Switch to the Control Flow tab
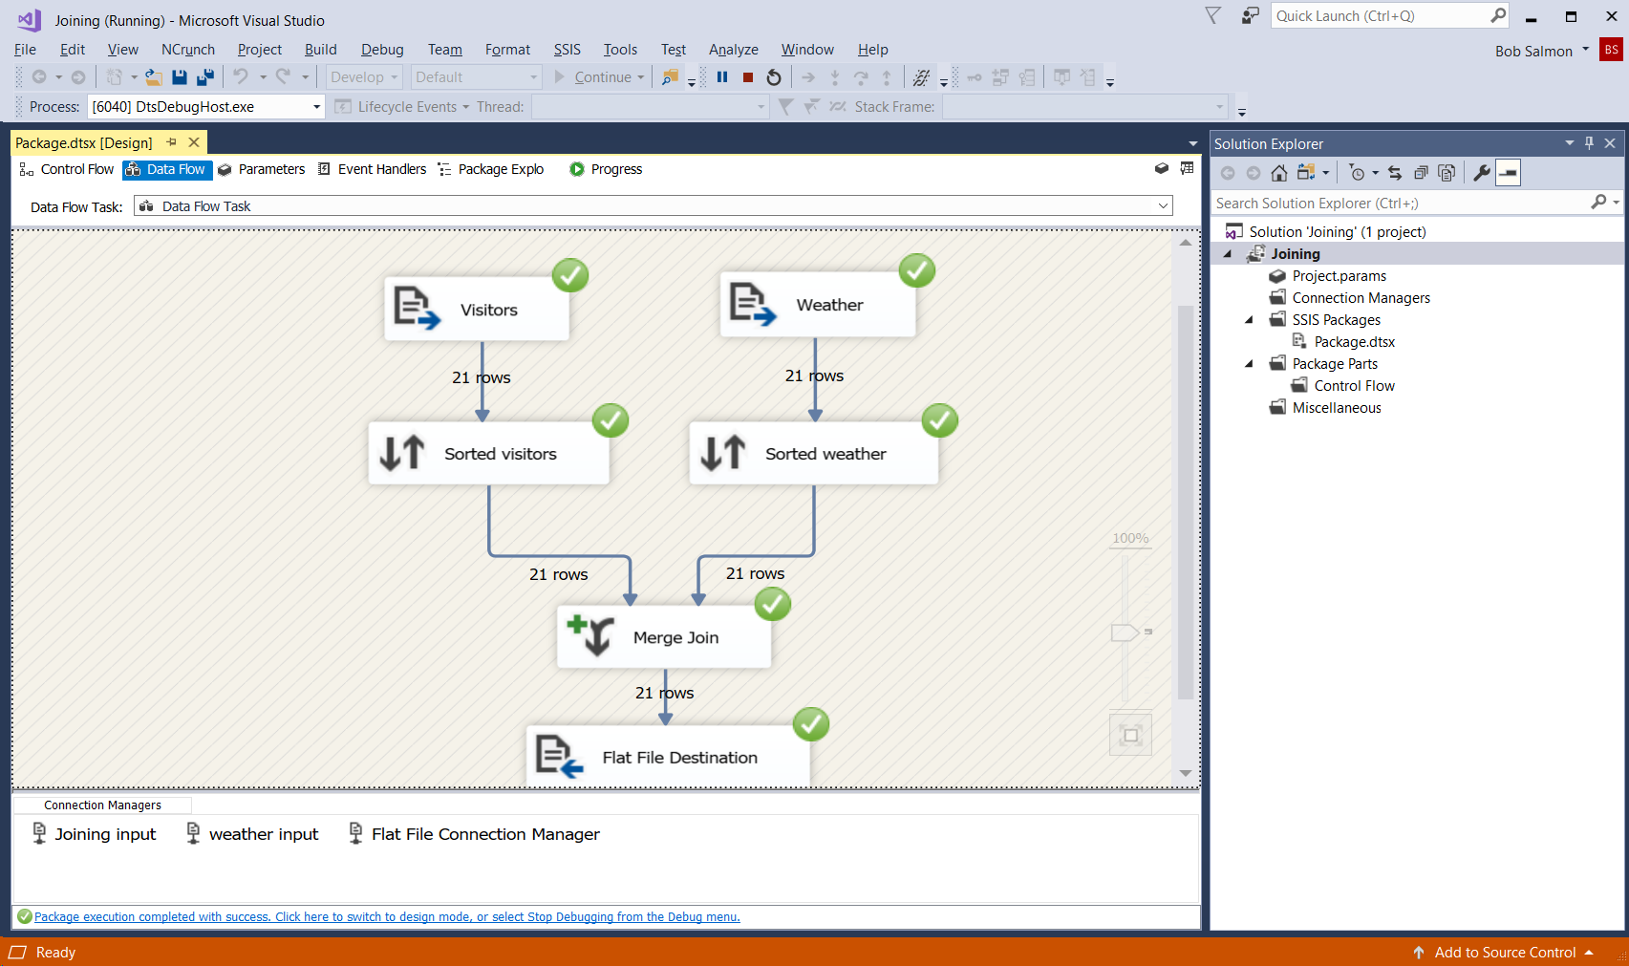 pos(67,169)
